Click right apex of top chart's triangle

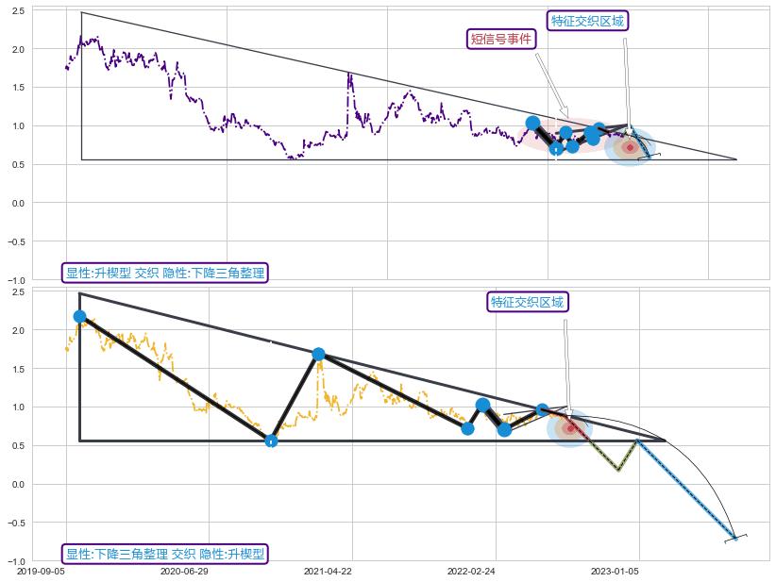(x=735, y=159)
